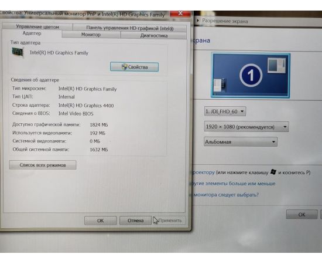
Task: Click the label Строка адаптера
Action: point(31,105)
